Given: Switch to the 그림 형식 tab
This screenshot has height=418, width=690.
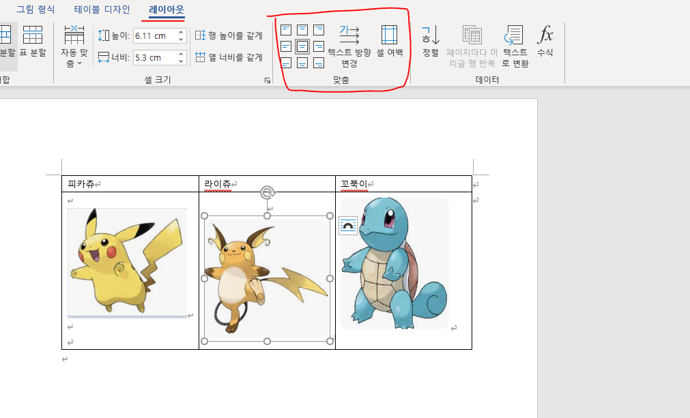Looking at the screenshot, I should pyautogui.click(x=35, y=10).
